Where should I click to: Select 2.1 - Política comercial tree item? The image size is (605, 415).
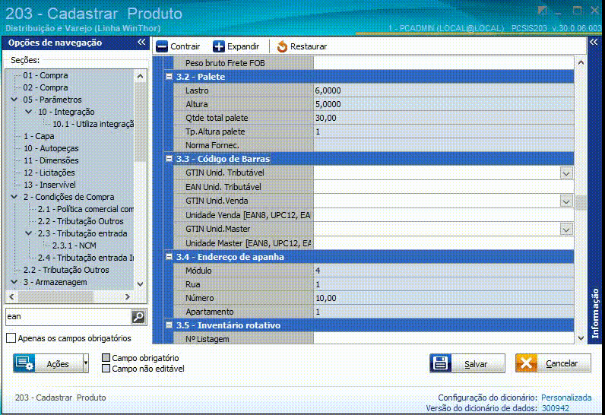[x=86, y=209]
